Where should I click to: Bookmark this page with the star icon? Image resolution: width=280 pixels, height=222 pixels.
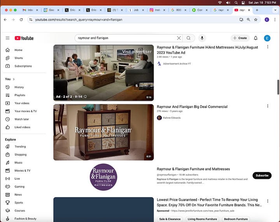pos(256,19)
